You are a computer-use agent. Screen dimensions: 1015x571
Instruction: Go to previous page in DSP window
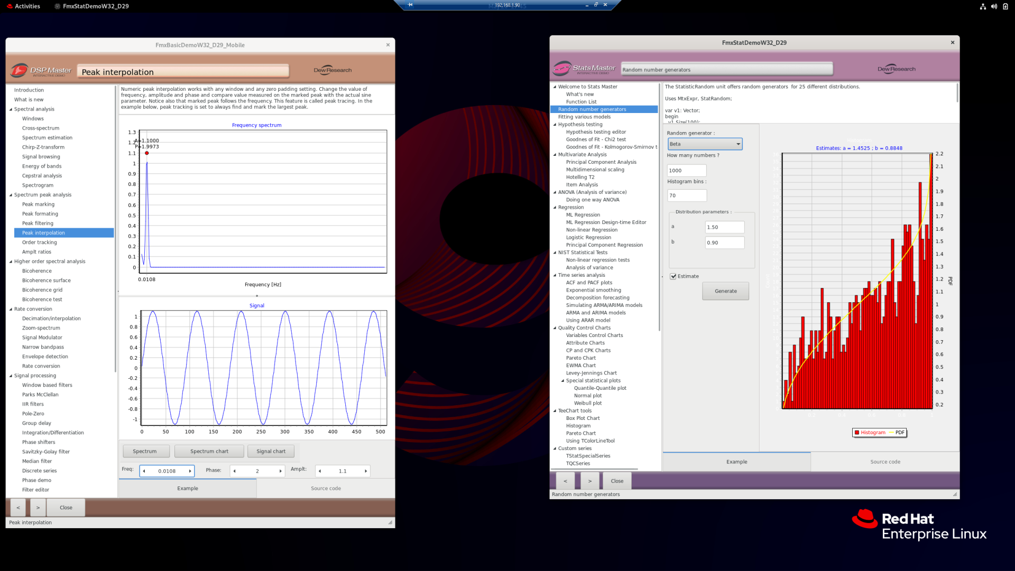coord(18,508)
